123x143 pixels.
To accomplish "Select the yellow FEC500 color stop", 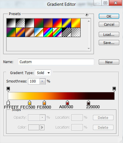I will 29,103.
